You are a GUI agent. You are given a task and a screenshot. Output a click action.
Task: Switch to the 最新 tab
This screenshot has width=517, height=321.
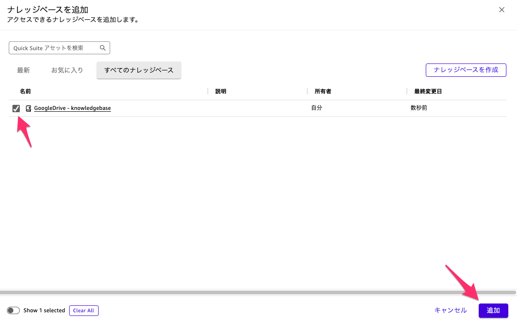23,70
